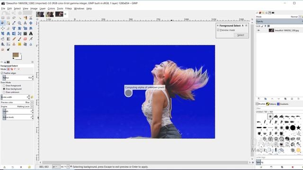Hide the beautiful-1869208_1280.jpg layer eye
Viewport: 303px width, 170px height.
[x=258, y=30]
